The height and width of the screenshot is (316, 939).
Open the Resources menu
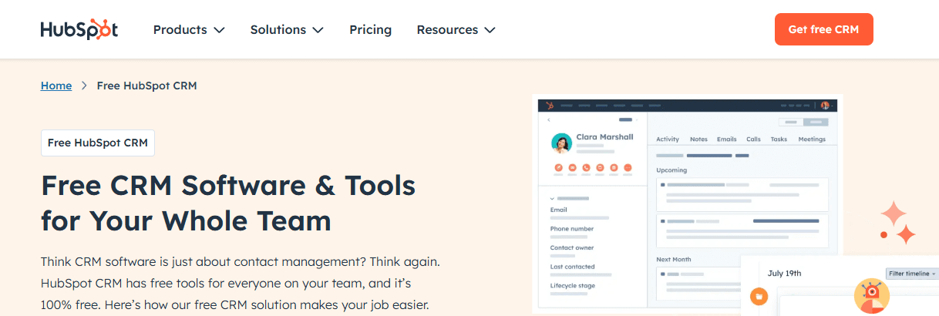[456, 29]
